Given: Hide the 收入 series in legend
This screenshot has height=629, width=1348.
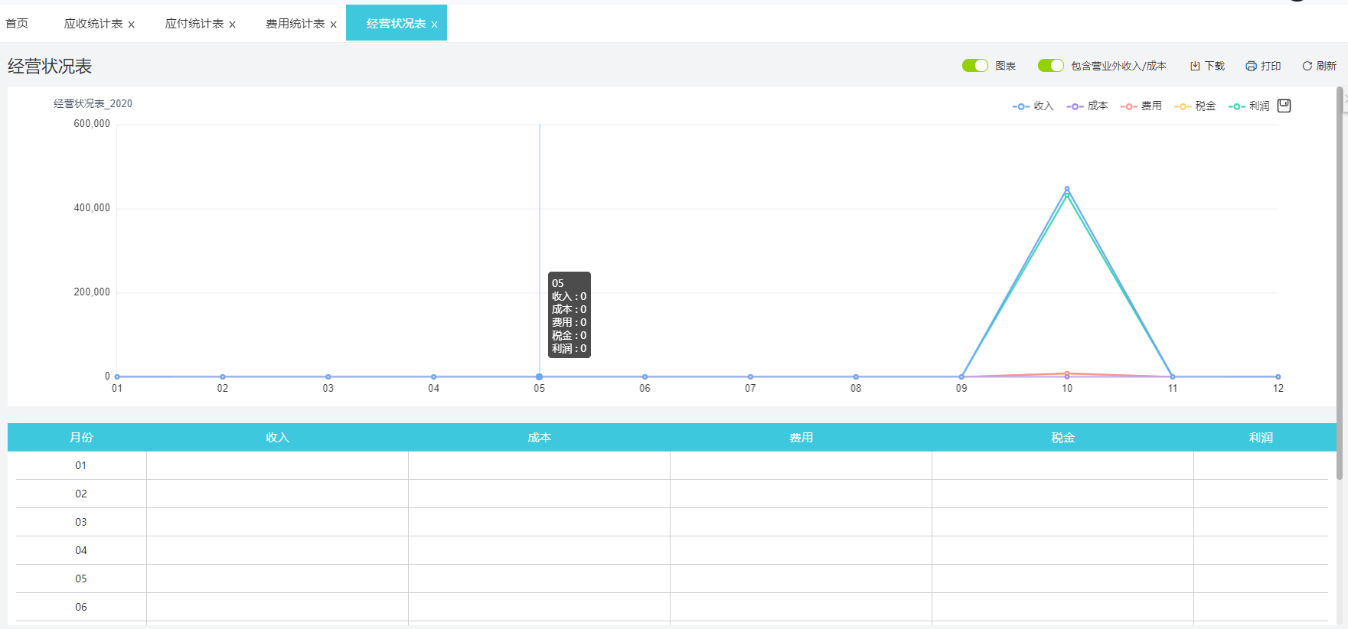Looking at the screenshot, I should [1033, 106].
